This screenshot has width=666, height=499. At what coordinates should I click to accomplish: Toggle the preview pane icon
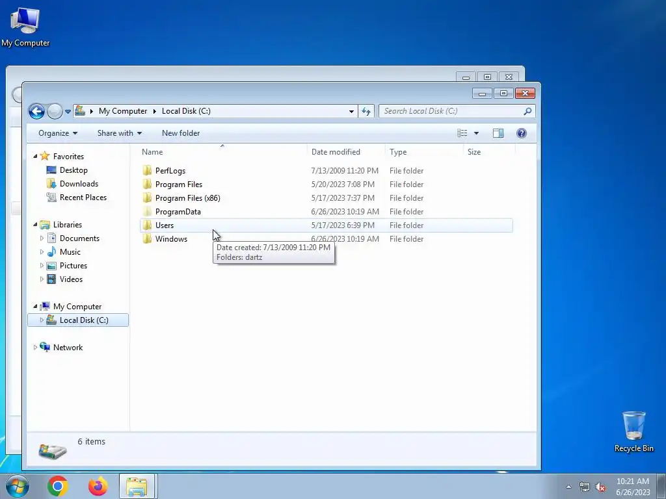498,133
